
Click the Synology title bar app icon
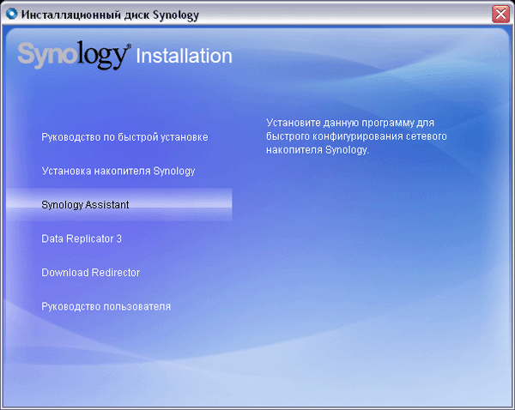pos(12,14)
